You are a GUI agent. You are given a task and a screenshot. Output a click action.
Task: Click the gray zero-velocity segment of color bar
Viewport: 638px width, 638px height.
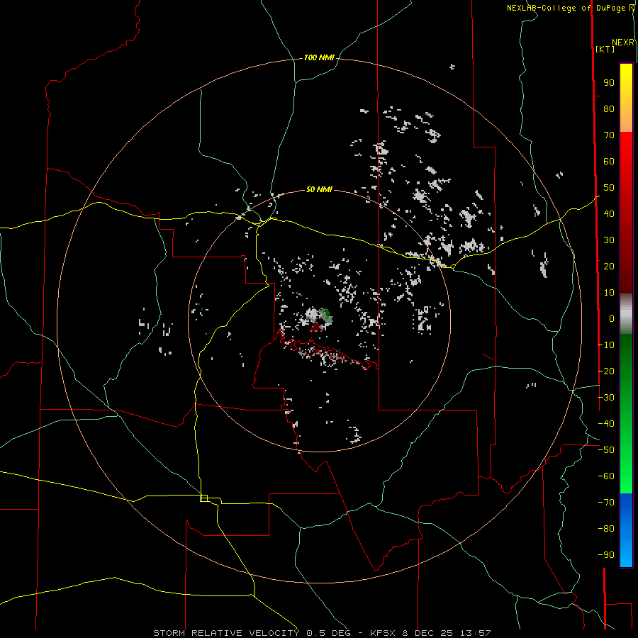[626, 314]
